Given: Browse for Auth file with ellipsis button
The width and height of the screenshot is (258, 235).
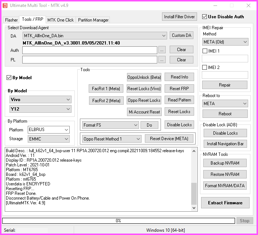Looking at the screenshot, I should [x=162, y=50].
